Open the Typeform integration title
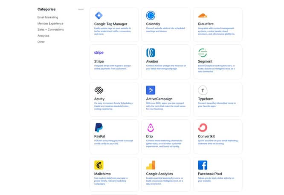Viewport: 284px width, 195px height. [206, 99]
